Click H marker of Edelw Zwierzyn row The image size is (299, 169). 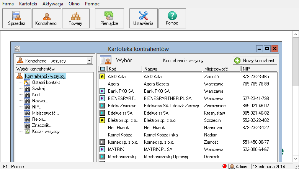point(102,106)
